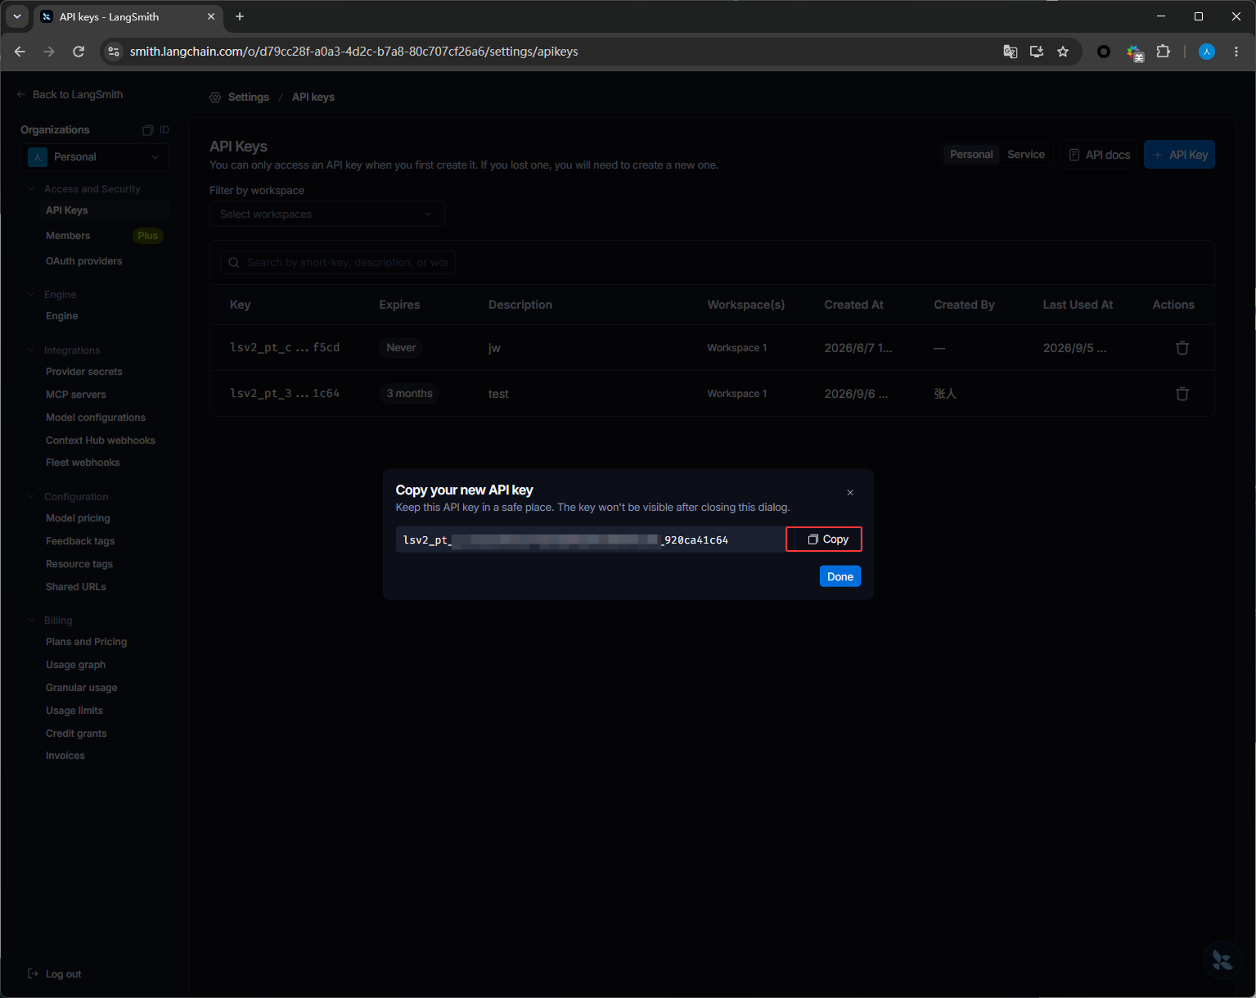Viewport: 1256px width, 998px height.
Task: Copy the organization ID icon
Action: click(148, 130)
